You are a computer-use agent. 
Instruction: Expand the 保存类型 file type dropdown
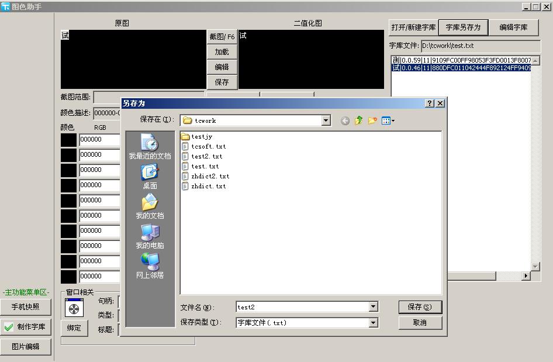click(x=374, y=322)
